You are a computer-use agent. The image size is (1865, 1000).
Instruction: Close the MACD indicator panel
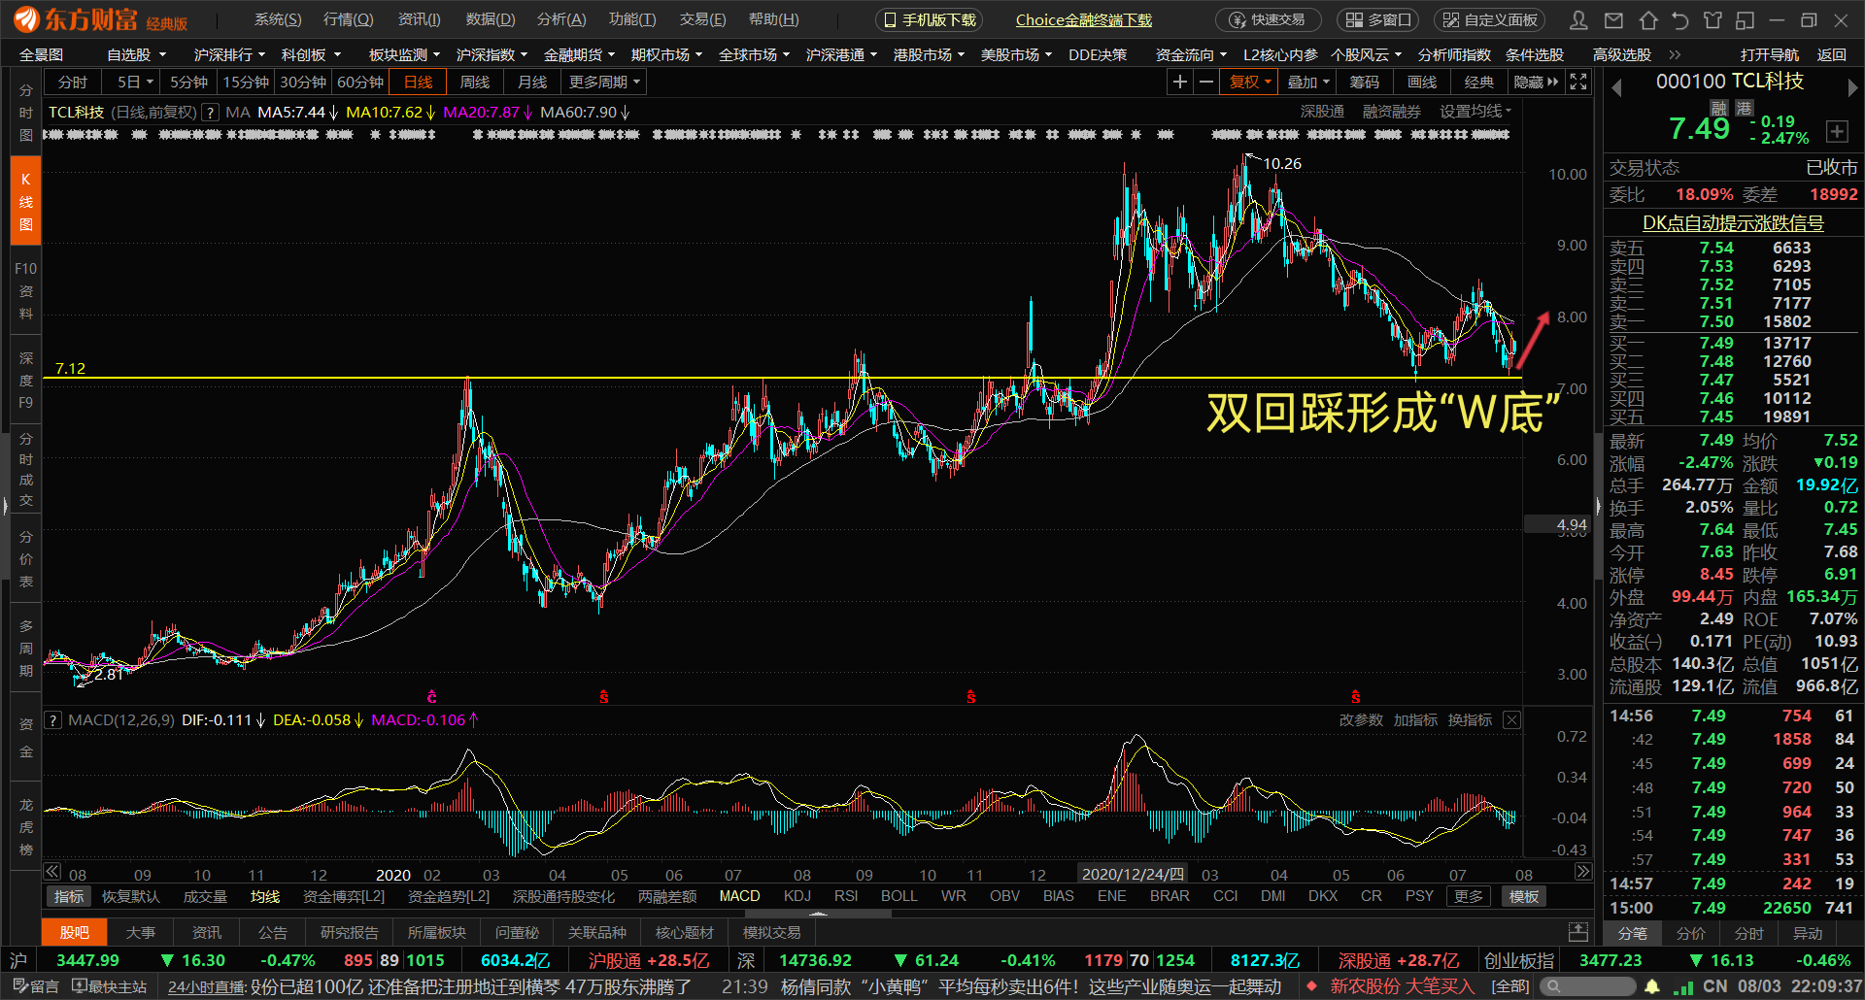click(1511, 719)
